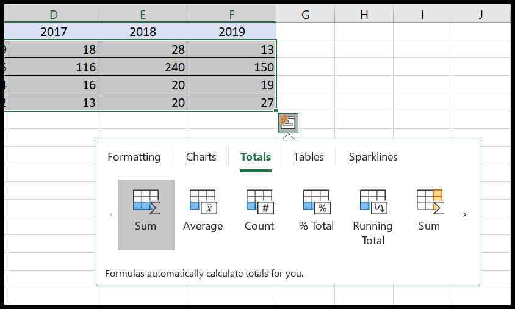Select column J header
The width and height of the screenshot is (515, 309).
pos(481,15)
